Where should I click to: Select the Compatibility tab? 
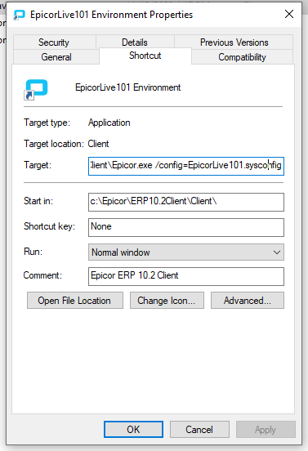[x=242, y=57]
